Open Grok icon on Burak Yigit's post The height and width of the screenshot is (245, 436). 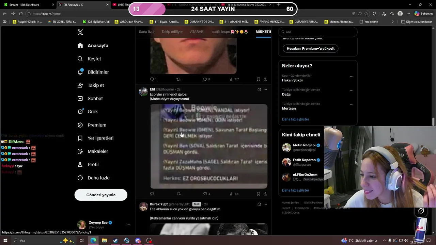click(x=259, y=204)
